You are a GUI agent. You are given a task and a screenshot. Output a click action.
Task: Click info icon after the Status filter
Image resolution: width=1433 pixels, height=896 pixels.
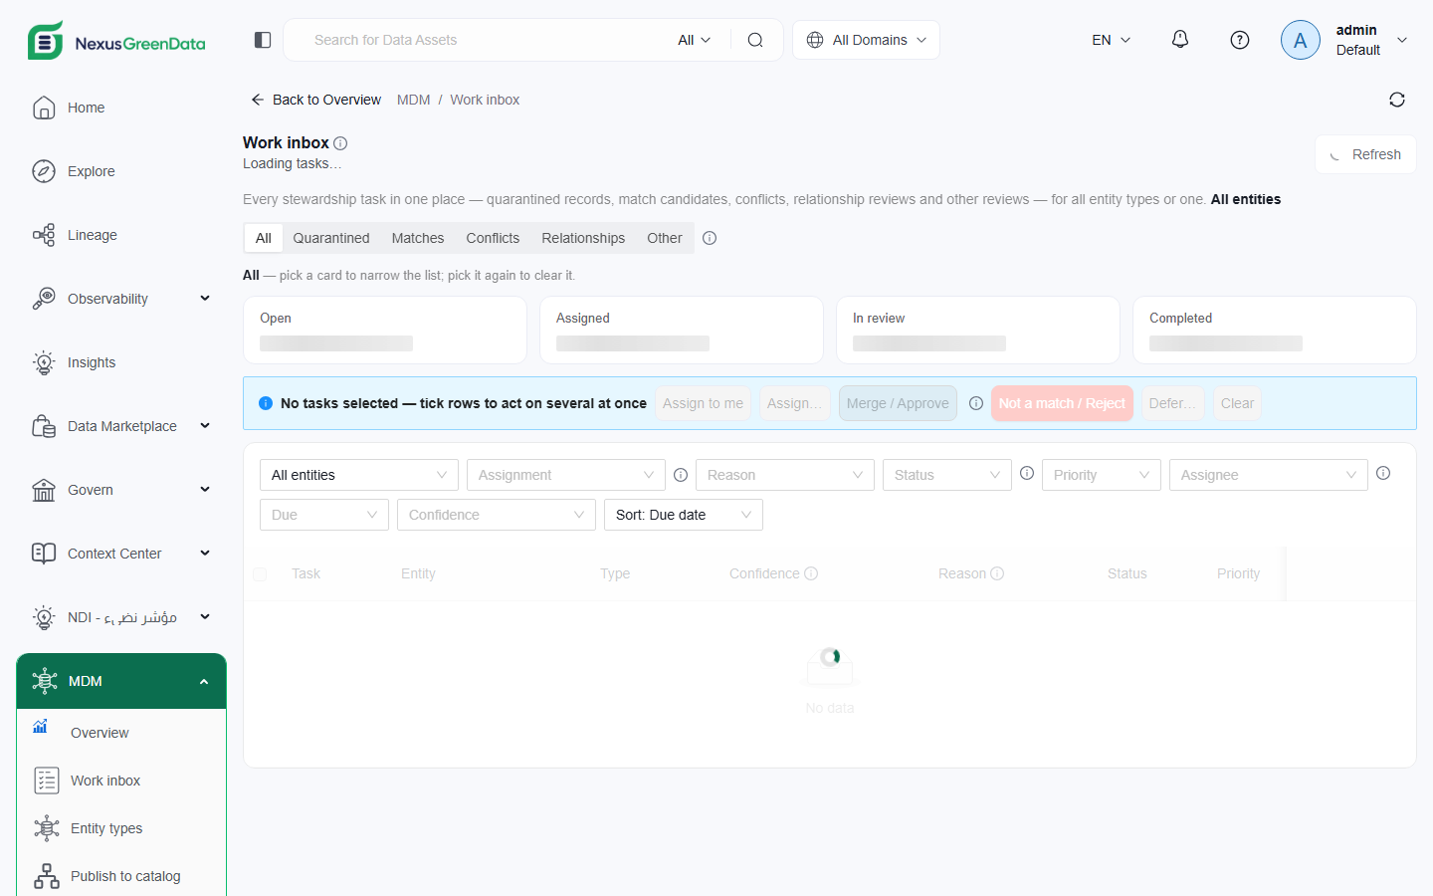pyautogui.click(x=1027, y=474)
